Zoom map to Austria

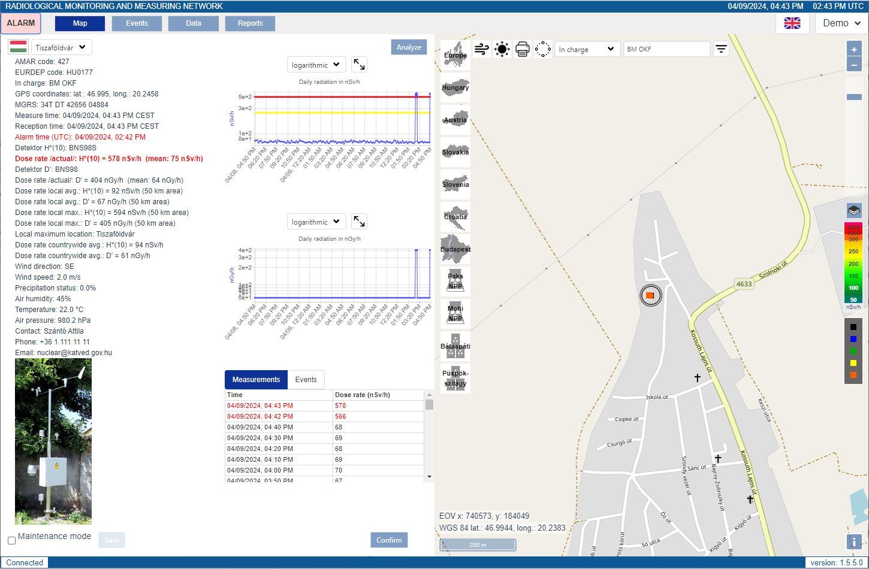pyautogui.click(x=455, y=120)
